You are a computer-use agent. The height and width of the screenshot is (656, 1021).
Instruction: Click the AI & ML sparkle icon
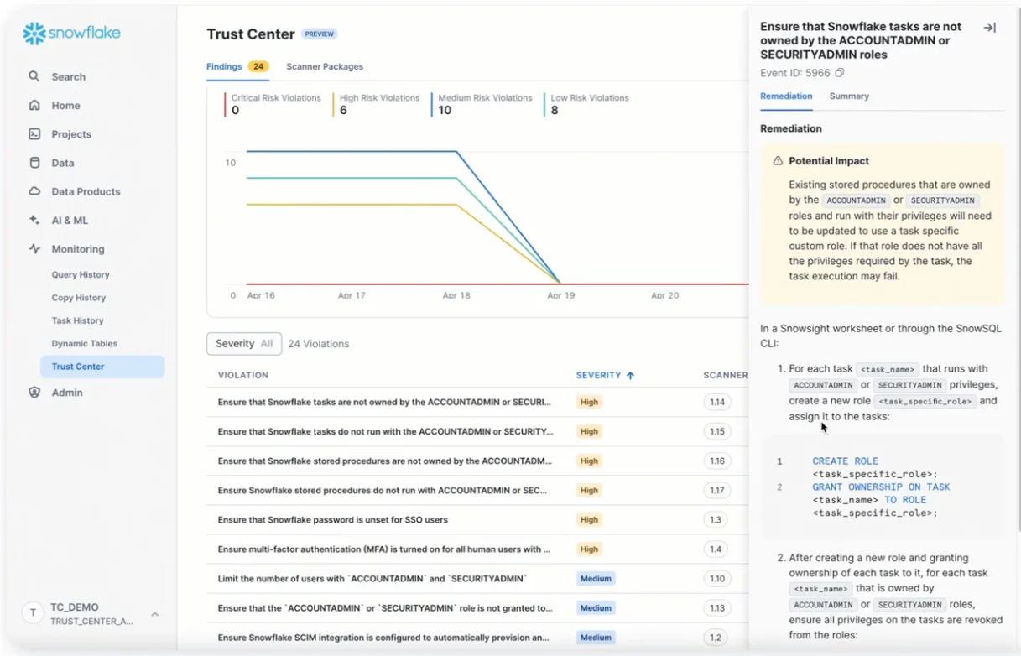34,220
